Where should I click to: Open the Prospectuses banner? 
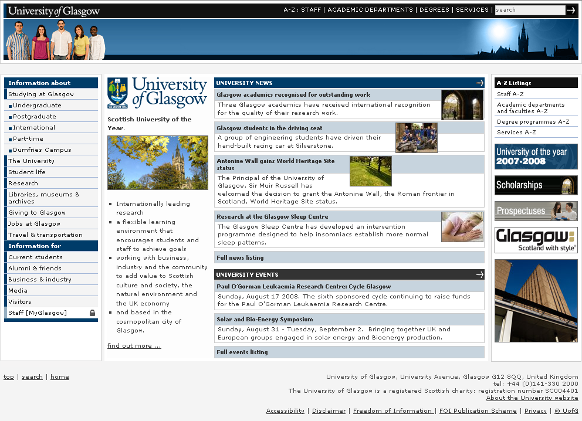(536, 211)
